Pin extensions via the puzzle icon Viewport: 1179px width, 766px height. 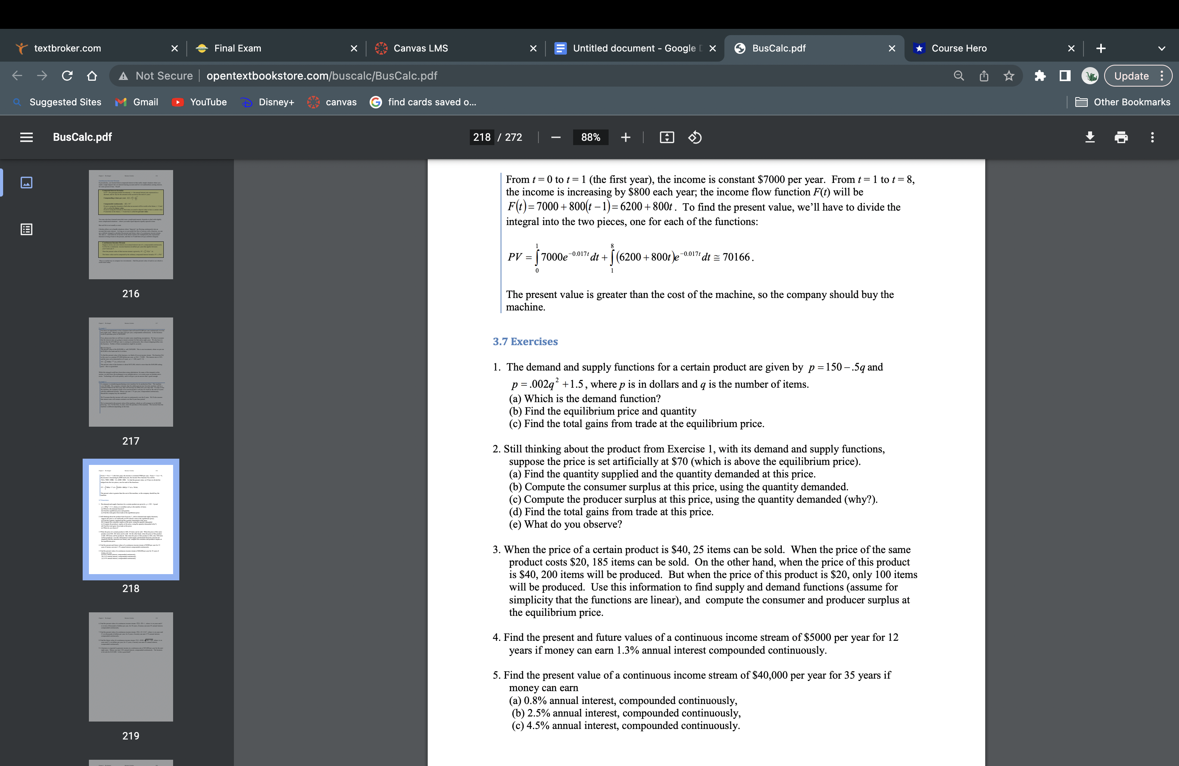click(1040, 75)
